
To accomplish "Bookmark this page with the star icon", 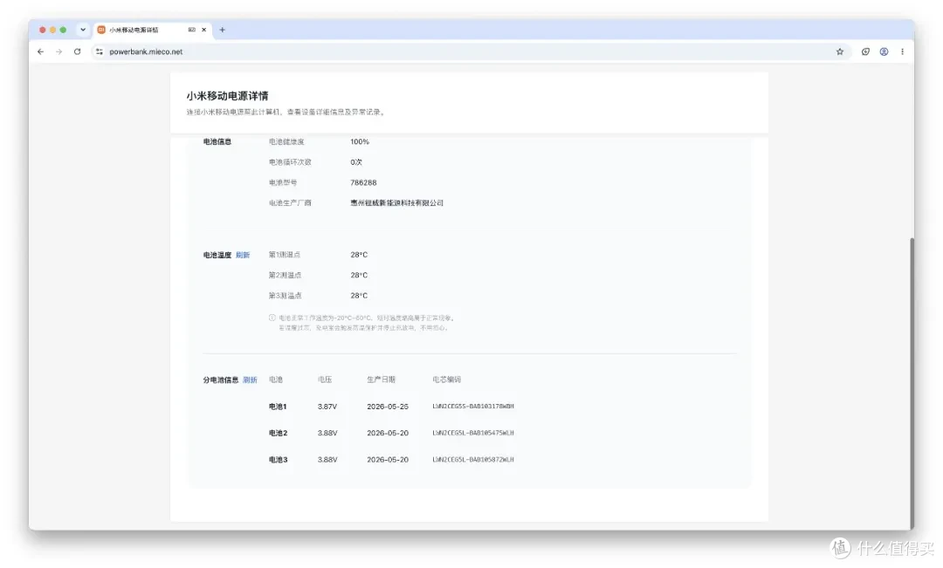I will (840, 51).
